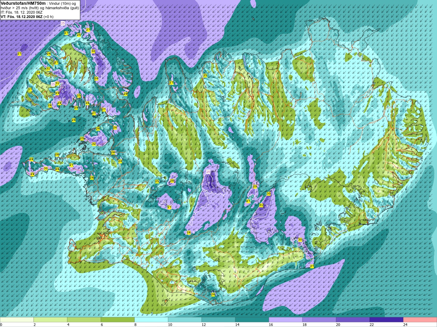Select yellow 26 gust label on southernmost coast

pos(213,294)
